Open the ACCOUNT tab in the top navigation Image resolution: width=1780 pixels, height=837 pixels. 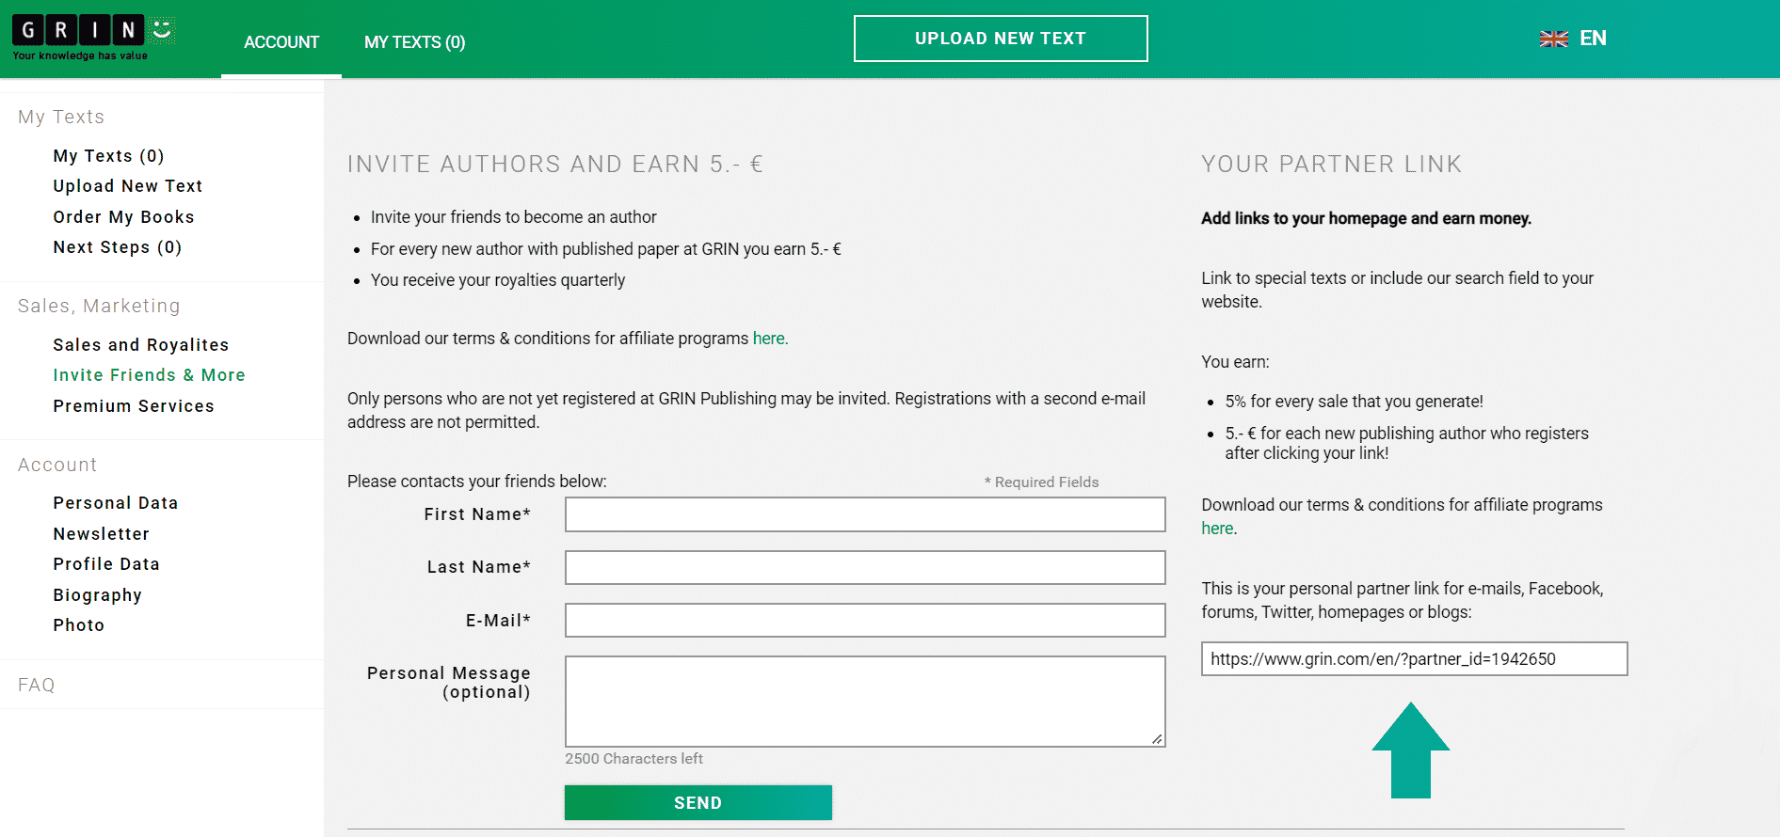(281, 41)
